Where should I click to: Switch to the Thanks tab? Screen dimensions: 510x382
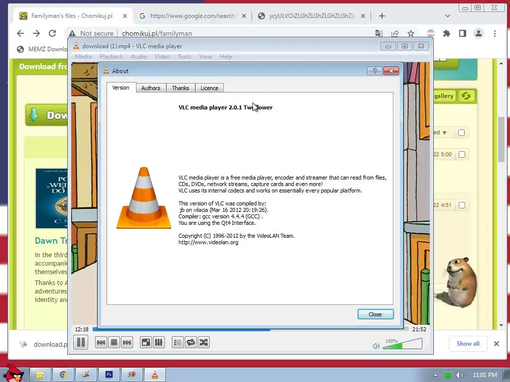[x=180, y=88]
